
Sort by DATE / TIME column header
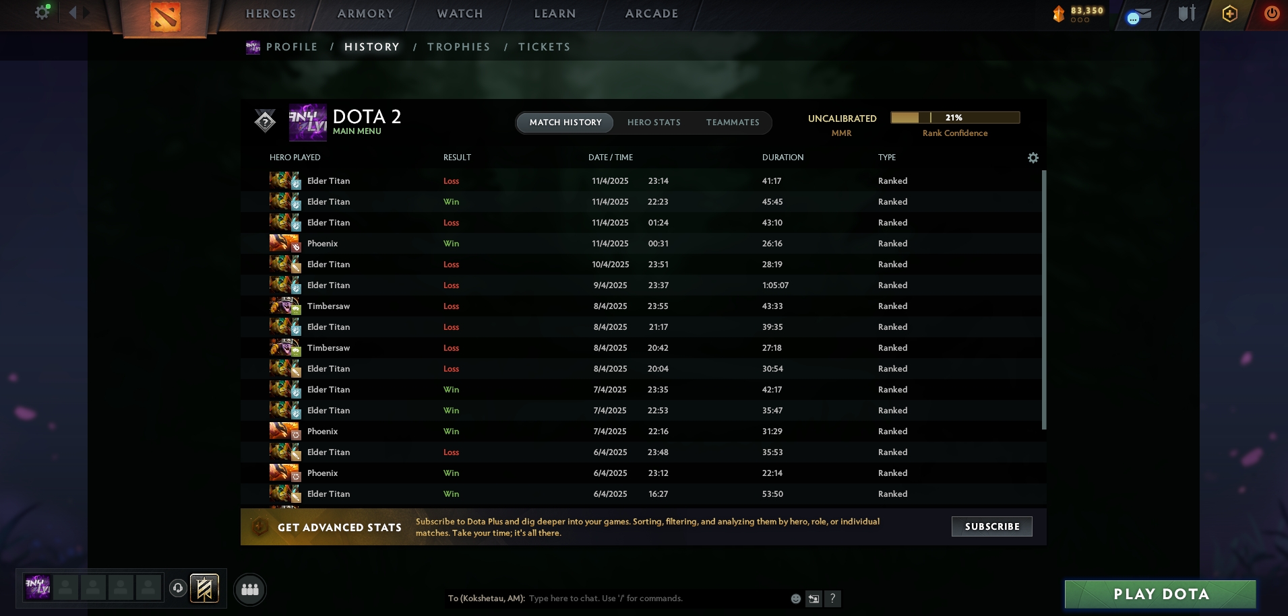(x=611, y=158)
